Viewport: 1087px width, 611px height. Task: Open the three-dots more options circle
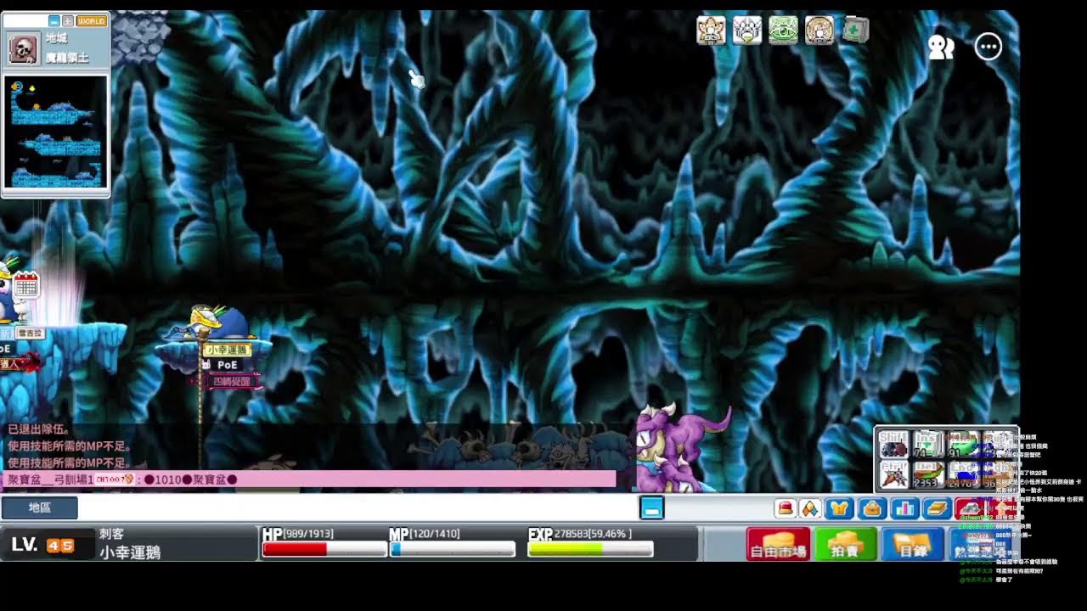[x=988, y=47]
